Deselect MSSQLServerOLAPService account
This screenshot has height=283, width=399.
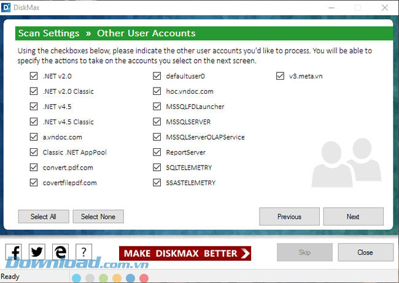point(157,137)
